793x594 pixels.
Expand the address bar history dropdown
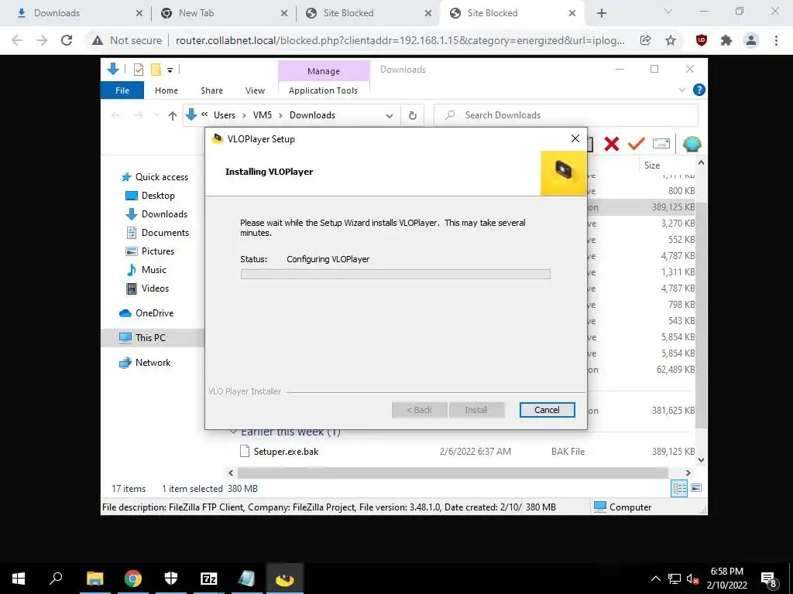point(390,116)
